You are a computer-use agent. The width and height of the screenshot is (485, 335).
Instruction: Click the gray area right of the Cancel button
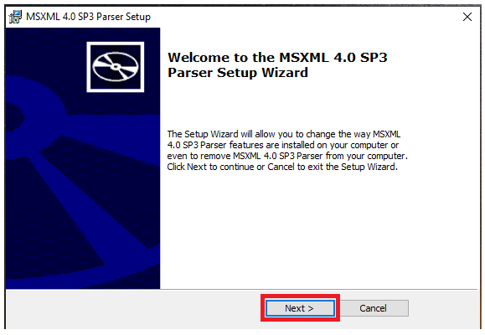pos(444,309)
